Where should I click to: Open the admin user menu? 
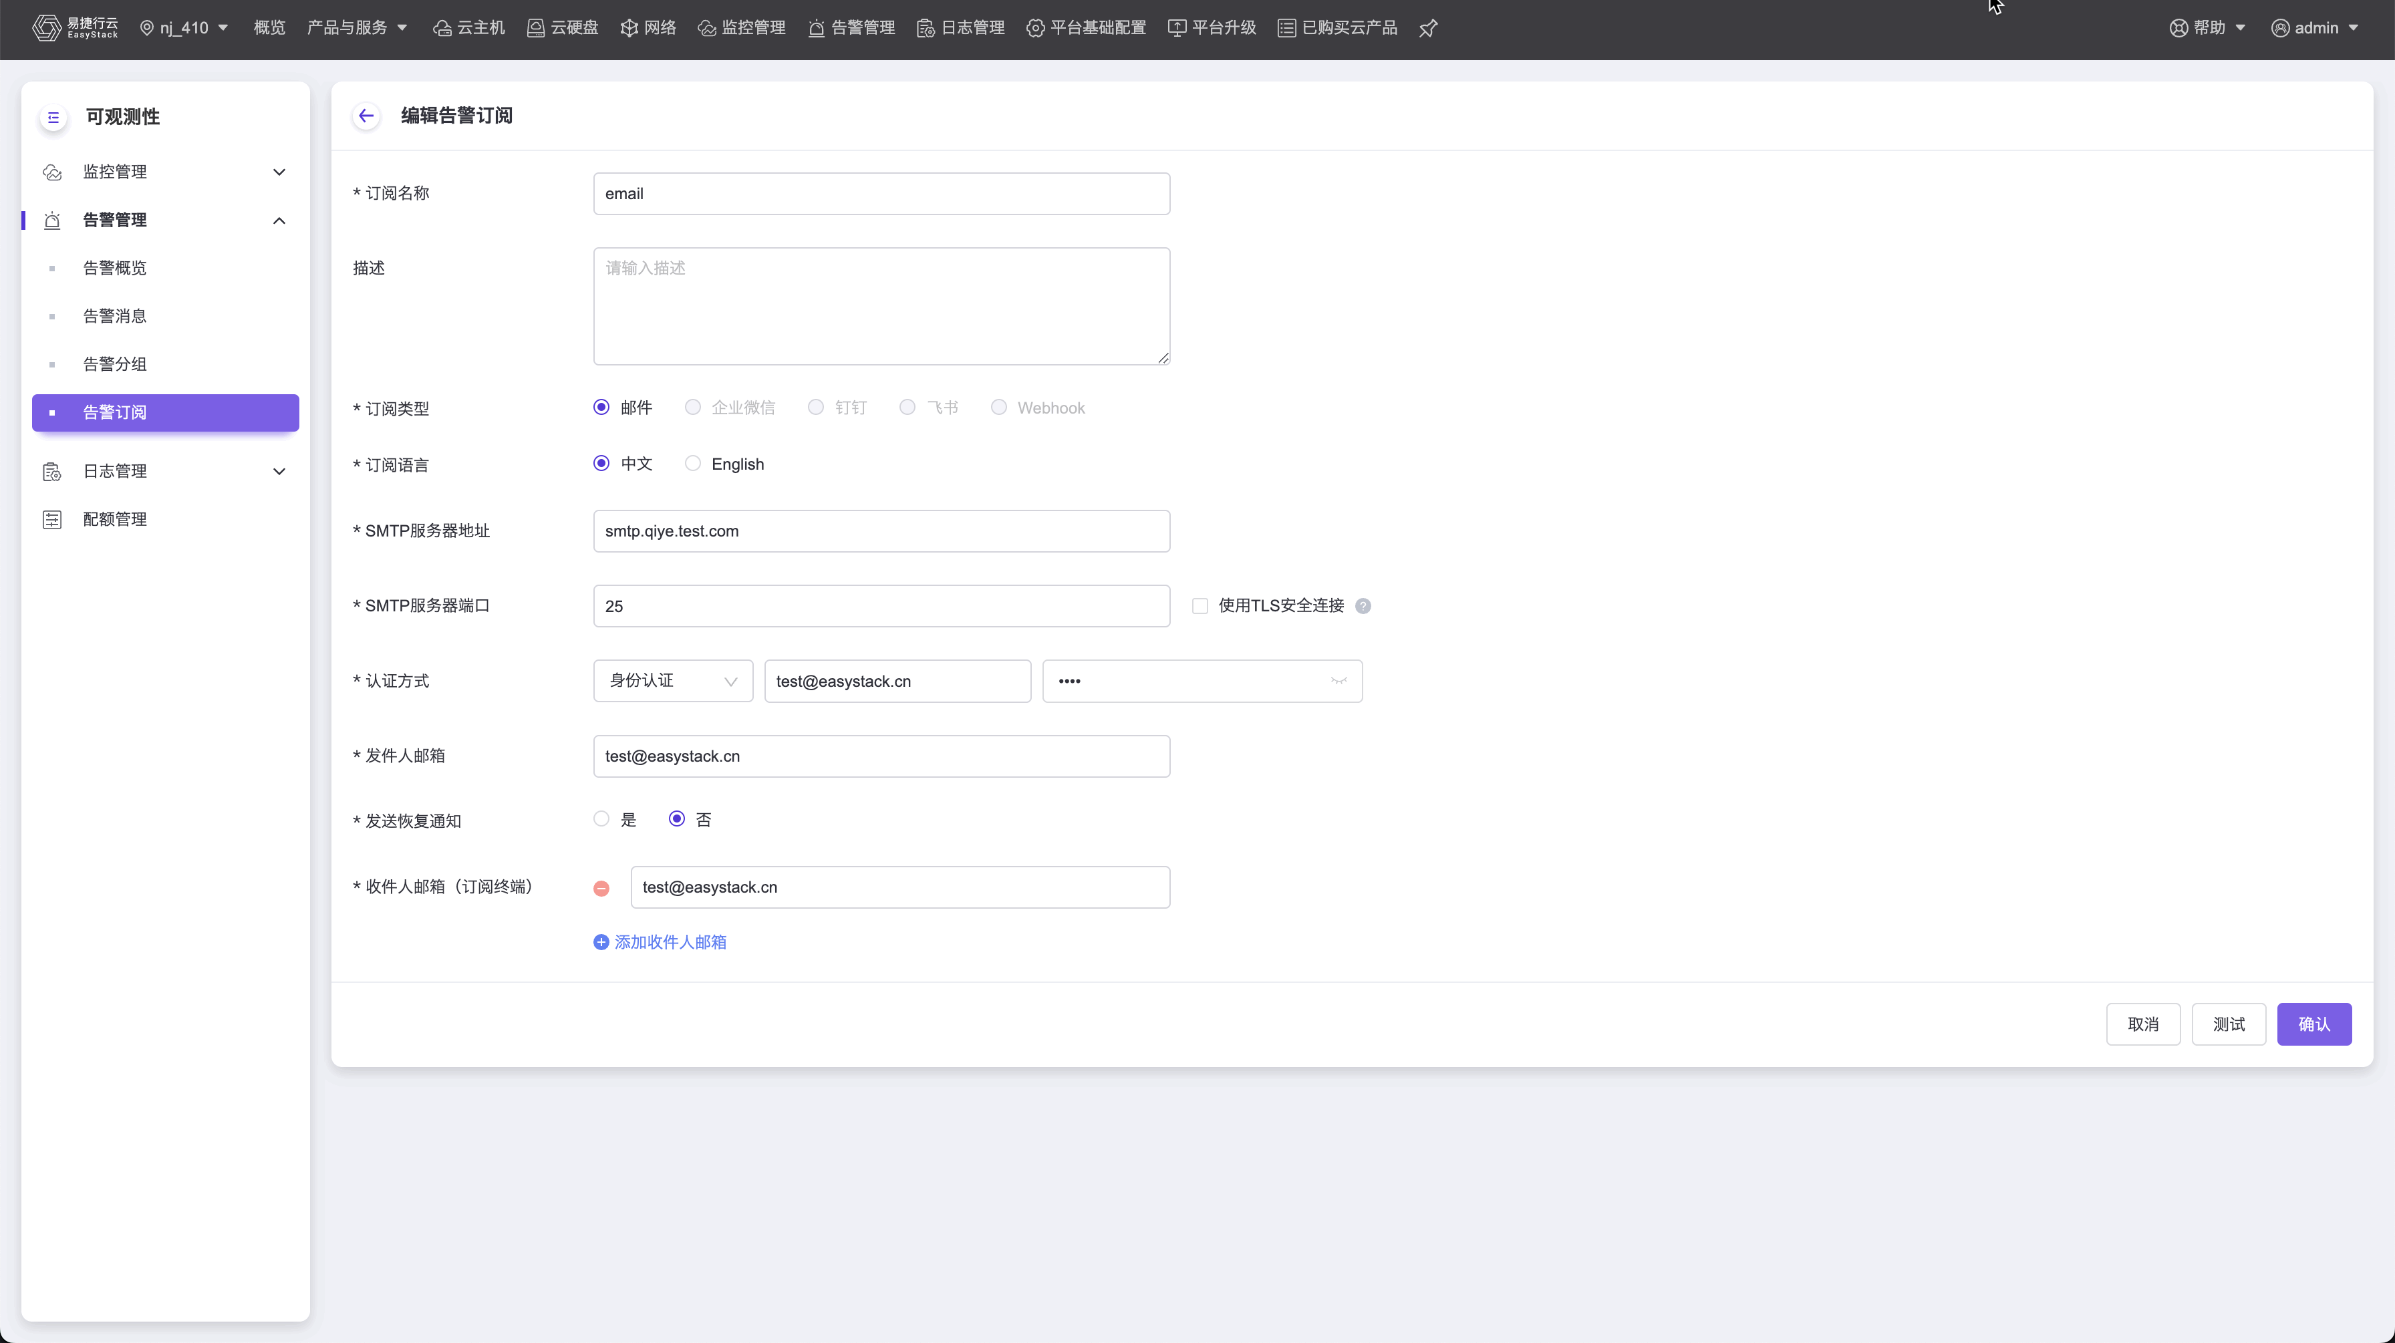click(2315, 28)
